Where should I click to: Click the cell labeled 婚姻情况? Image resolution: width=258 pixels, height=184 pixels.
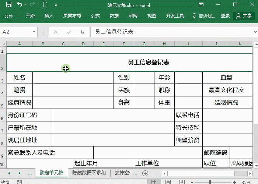pyautogui.click(x=226, y=103)
